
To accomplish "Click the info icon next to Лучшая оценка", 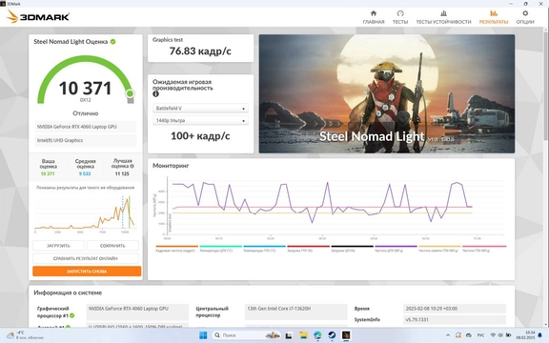I will [x=132, y=166].
